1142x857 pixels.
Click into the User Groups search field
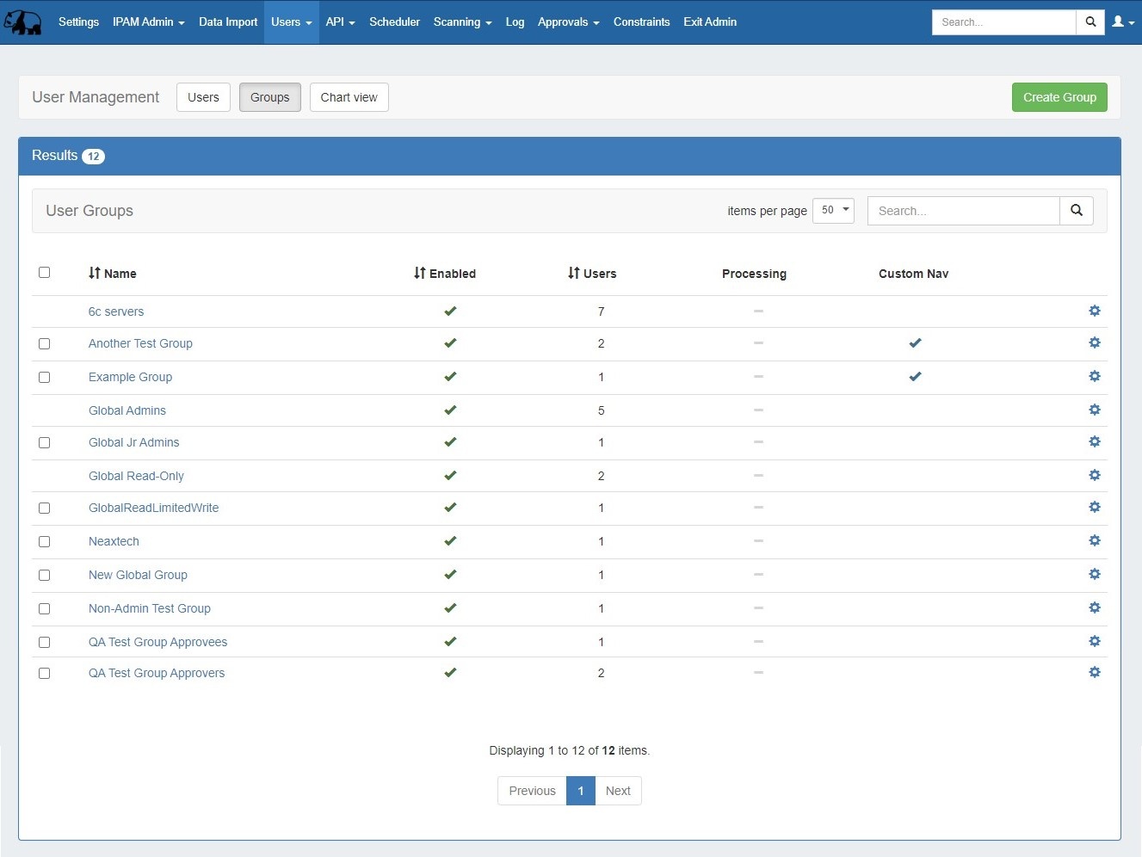(x=962, y=211)
